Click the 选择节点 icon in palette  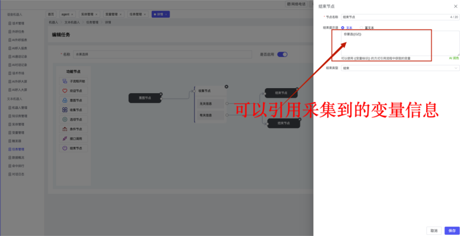coord(65,119)
